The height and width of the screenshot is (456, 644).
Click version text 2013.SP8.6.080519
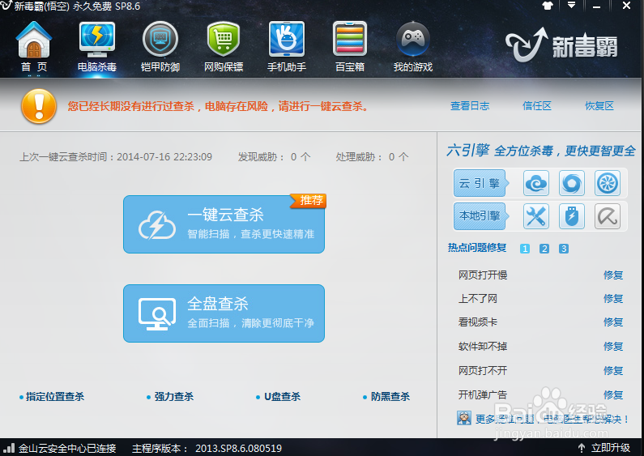pos(239,448)
